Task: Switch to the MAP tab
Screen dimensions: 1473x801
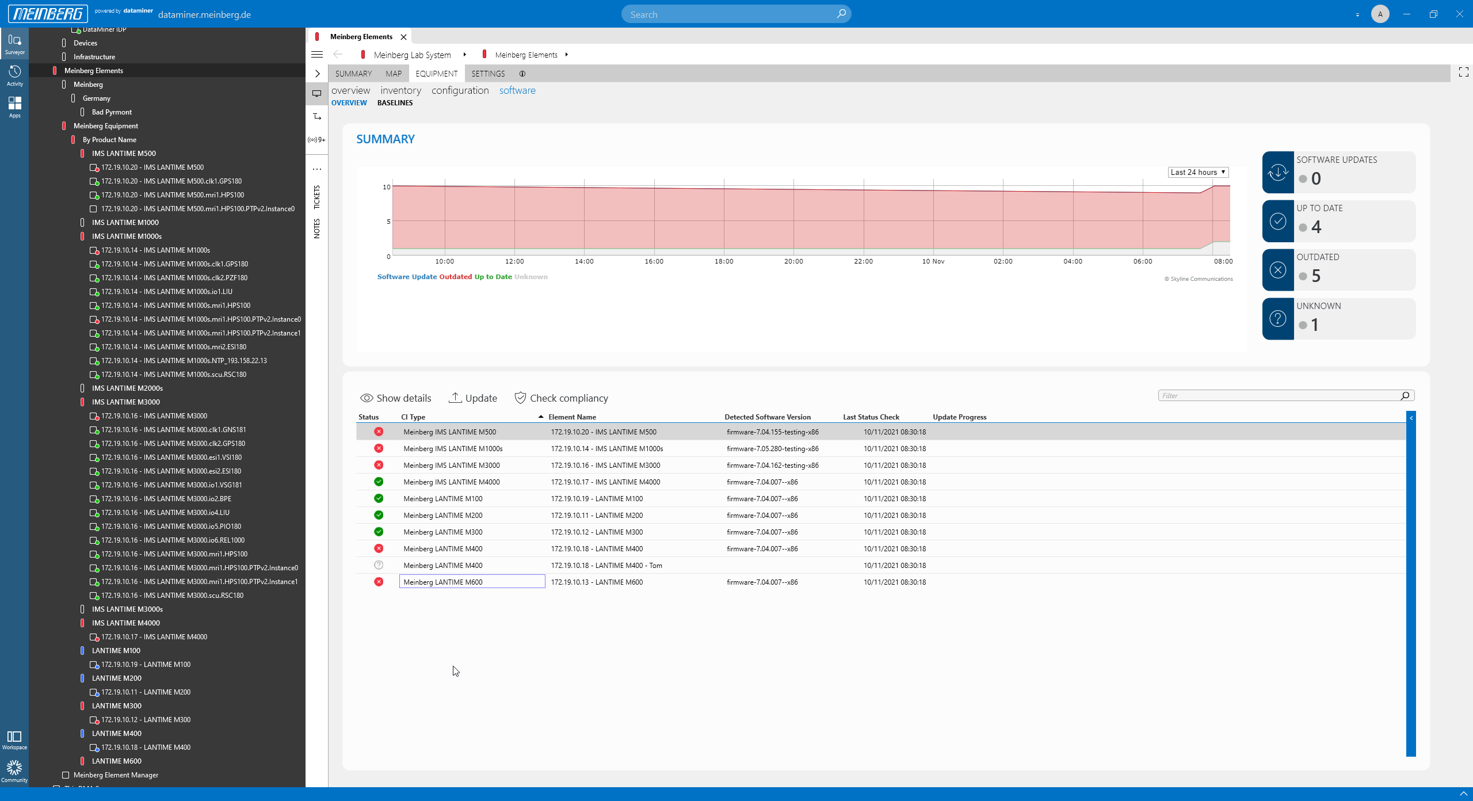Action: (394, 74)
